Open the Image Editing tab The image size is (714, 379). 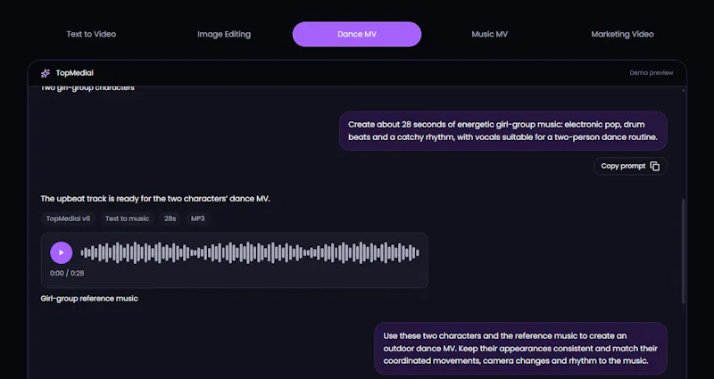(224, 34)
